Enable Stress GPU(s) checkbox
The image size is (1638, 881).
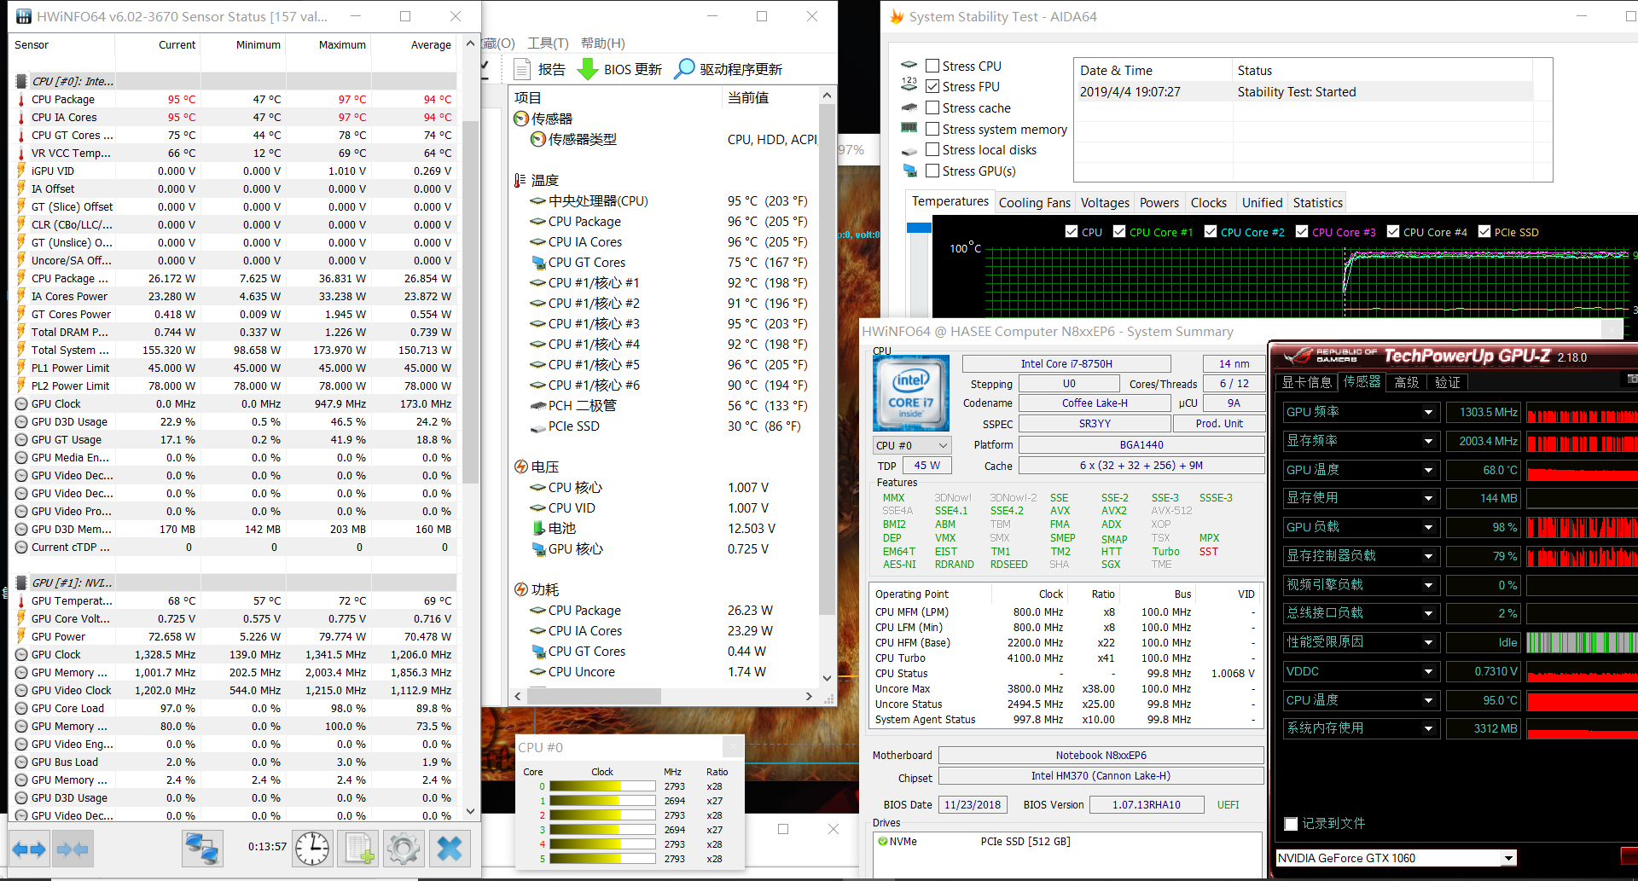932,171
